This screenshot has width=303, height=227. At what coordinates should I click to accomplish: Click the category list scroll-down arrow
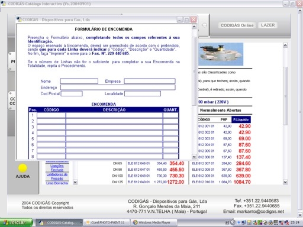(75, 182)
